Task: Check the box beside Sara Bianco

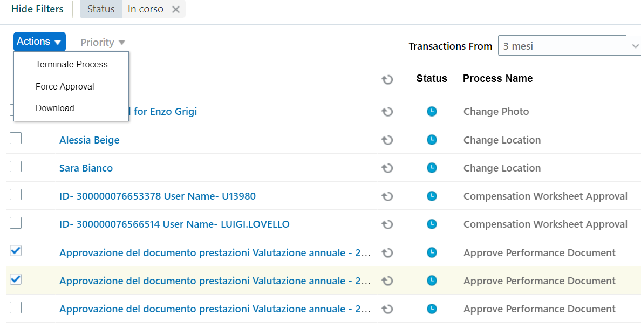Action: [16, 166]
